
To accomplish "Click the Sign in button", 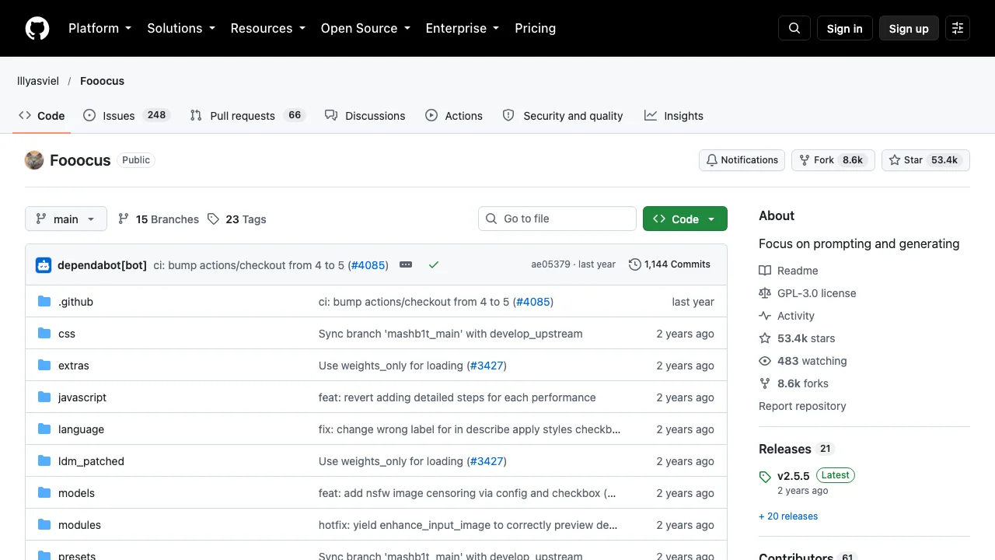I will (845, 28).
